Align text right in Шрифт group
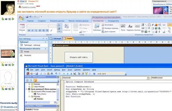The width and height of the screenshot is (172, 111). 47,30
